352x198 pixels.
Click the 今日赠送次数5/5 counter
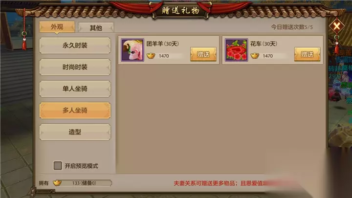[292, 27]
